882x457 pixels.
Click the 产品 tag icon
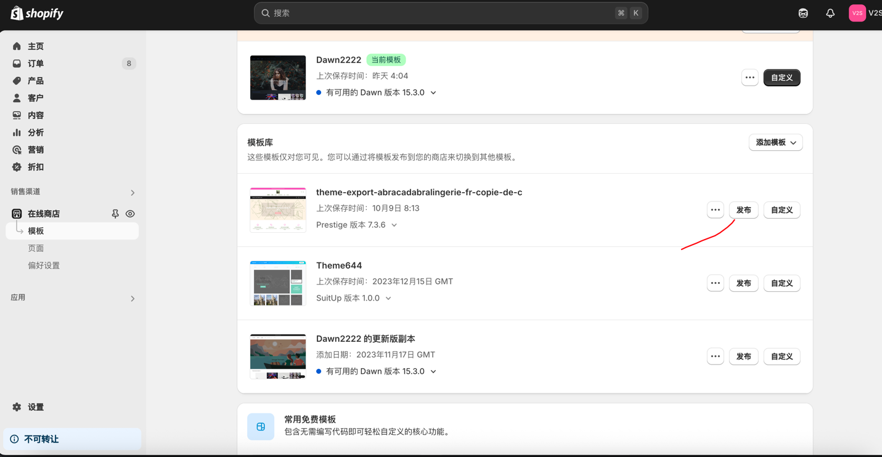pyautogui.click(x=17, y=81)
